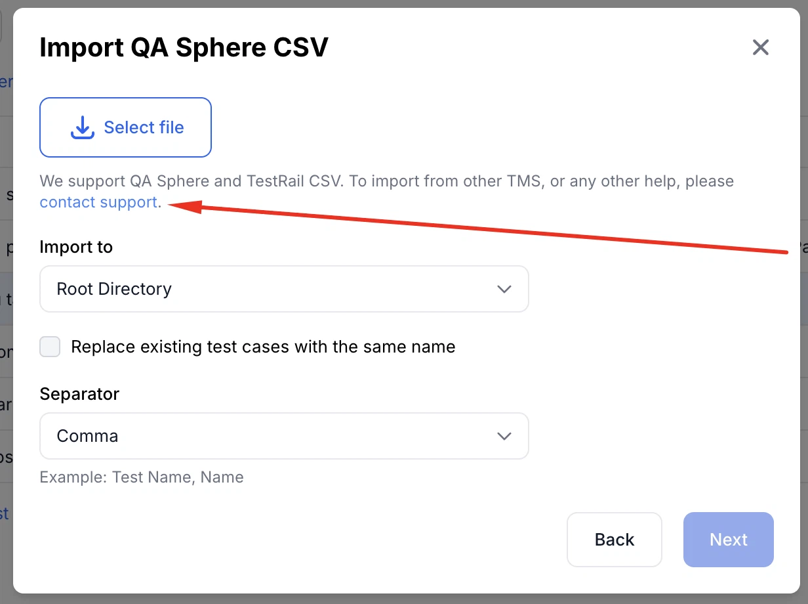This screenshot has width=808, height=604.
Task: Enable Replace existing test cases with the same name
Action: (50, 347)
